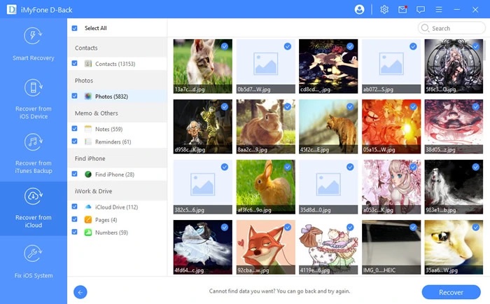This screenshot has height=304, width=490.
Task: Select Recover from iCloud
Action: [34, 208]
